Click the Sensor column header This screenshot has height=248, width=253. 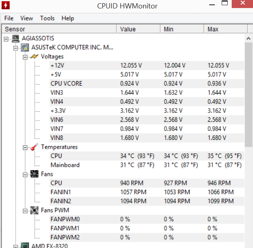tap(59, 29)
